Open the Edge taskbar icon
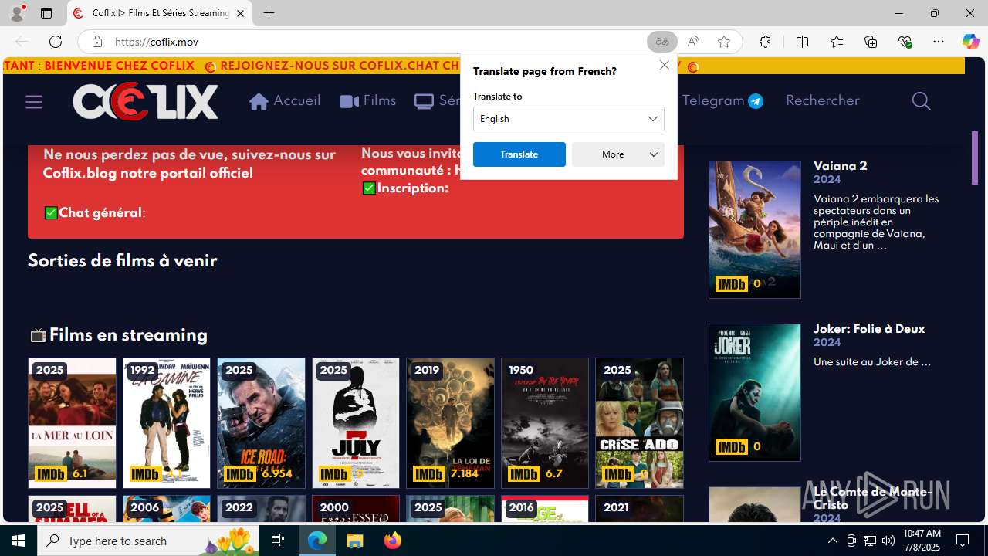This screenshot has width=988, height=556. pyautogui.click(x=318, y=541)
